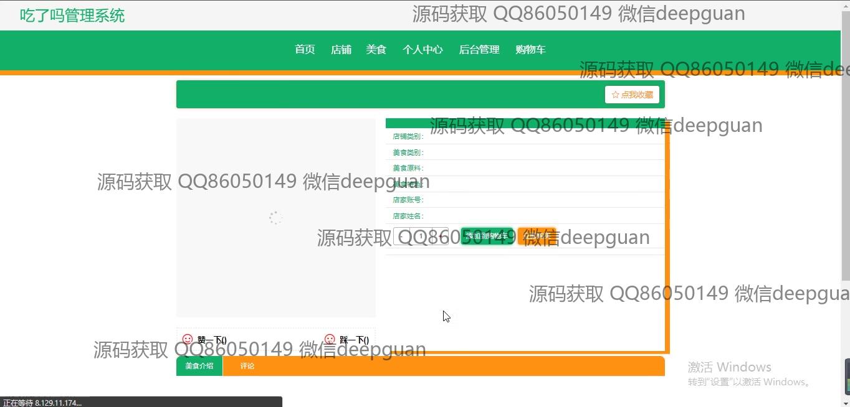Click the green 添加到购物车 button
The height and width of the screenshot is (407, 850).
coord(487,236)
